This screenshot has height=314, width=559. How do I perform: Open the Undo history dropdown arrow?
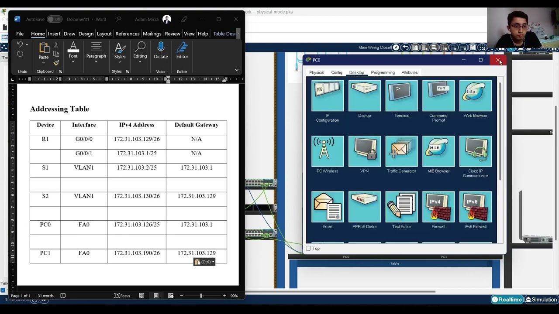27,44
